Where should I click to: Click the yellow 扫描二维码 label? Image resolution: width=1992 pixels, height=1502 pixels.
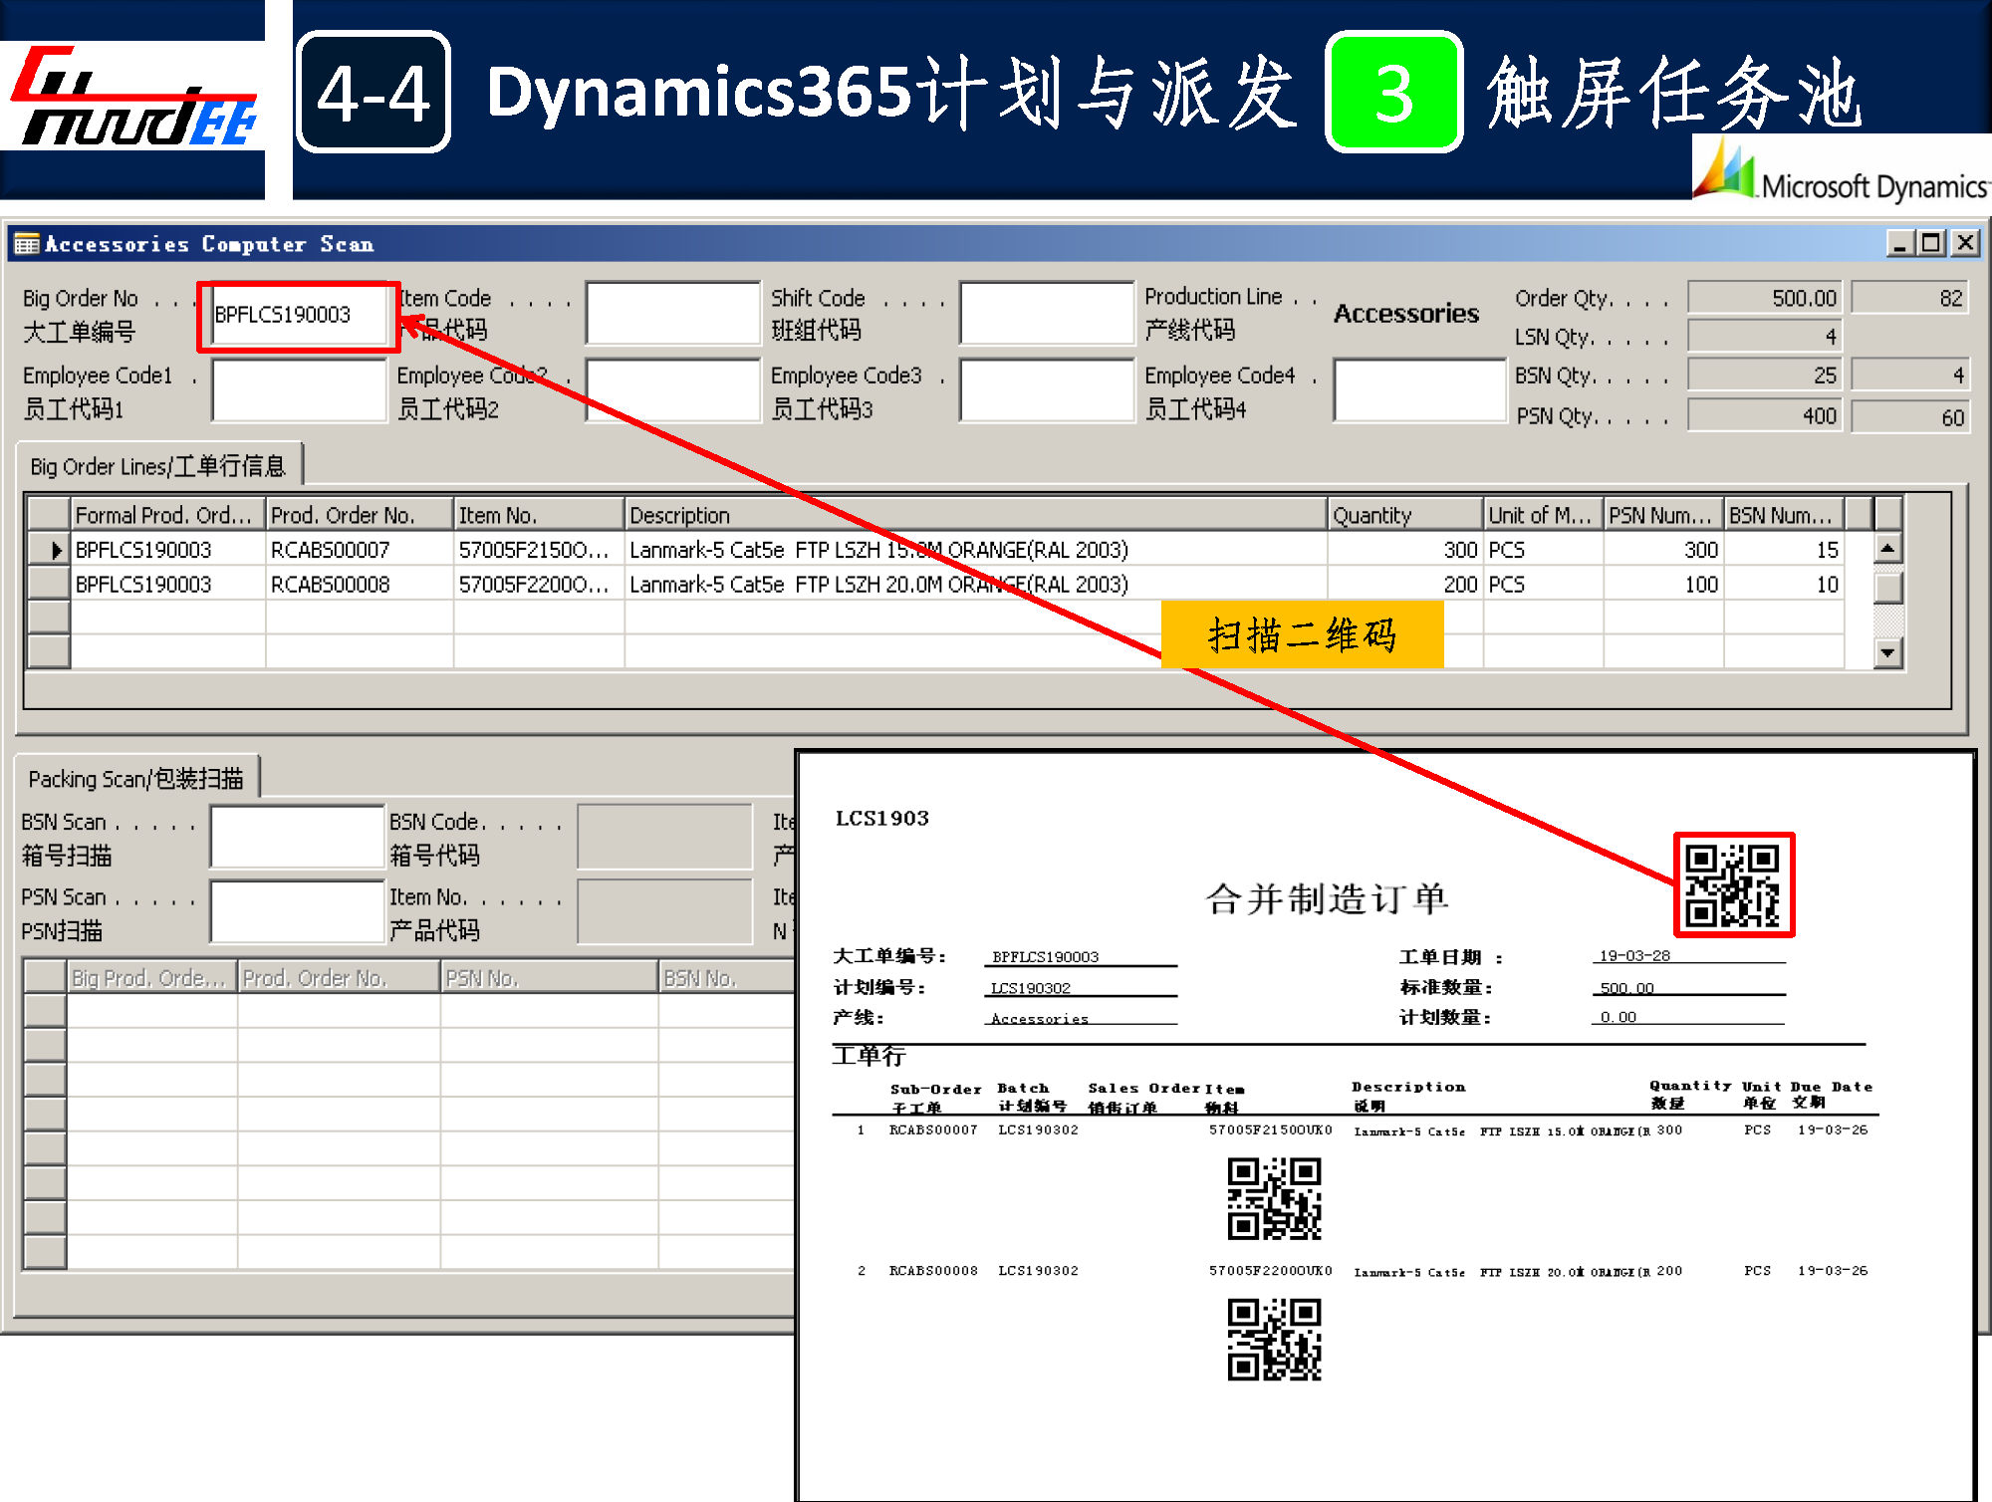tap(1302, 634)
